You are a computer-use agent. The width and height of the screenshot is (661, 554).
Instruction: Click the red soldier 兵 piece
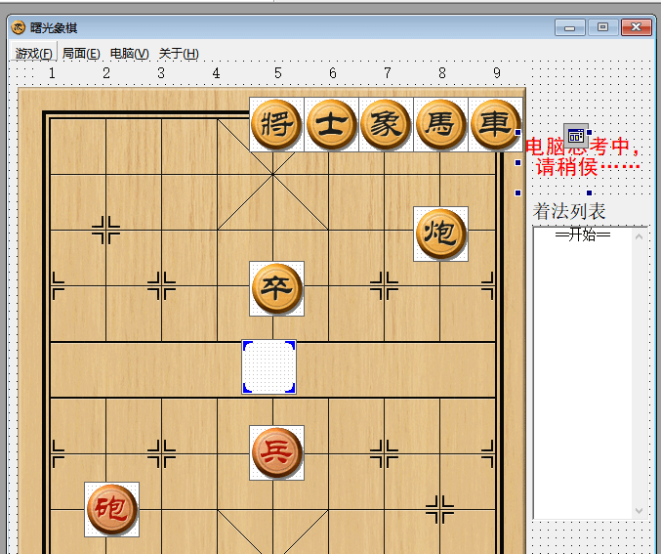[x=276, y=452]
